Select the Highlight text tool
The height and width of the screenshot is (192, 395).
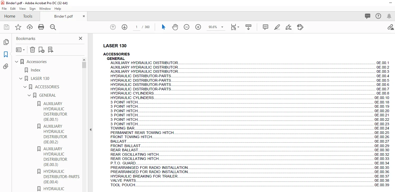(x=277, y=27)
